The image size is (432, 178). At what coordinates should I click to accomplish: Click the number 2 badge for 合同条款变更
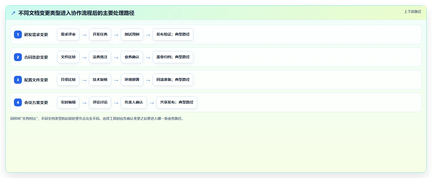(x=18, y=57)
